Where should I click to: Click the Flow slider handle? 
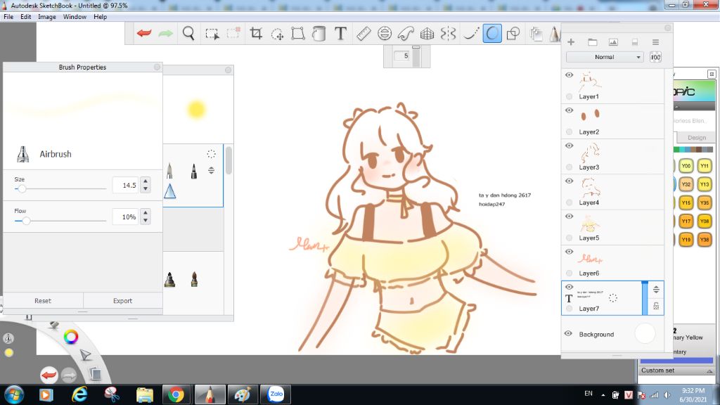click(x=26, y=221)
